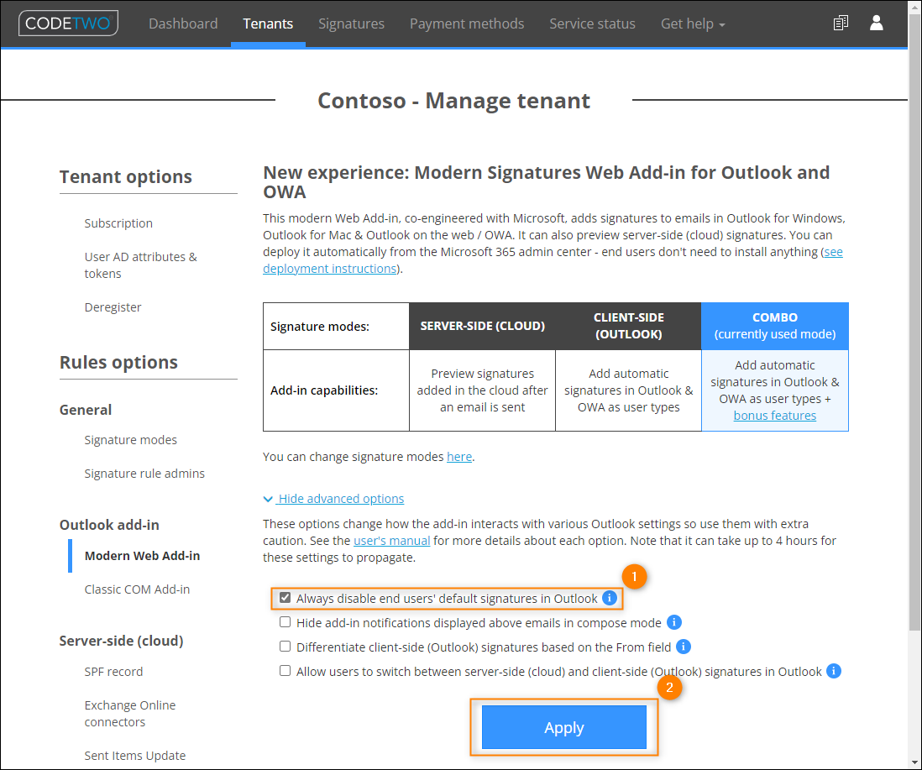Screen dimensions: 922x770
Task: Open Signature modes in sidebar
Action: [x=130, y=440]
